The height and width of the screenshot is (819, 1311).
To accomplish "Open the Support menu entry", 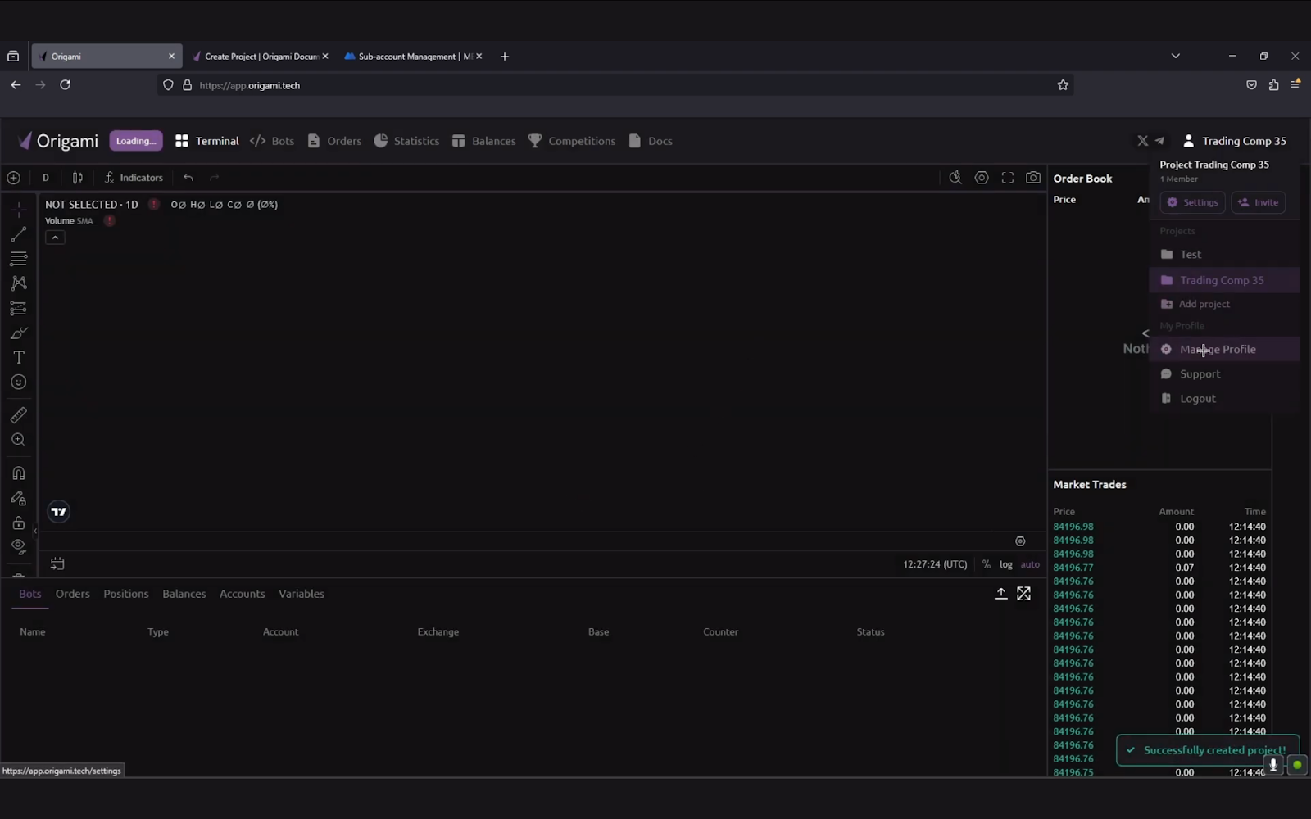I will pos(1224,374).
